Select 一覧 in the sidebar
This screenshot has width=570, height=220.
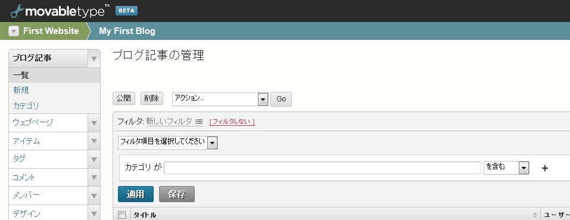click(54, 75)
